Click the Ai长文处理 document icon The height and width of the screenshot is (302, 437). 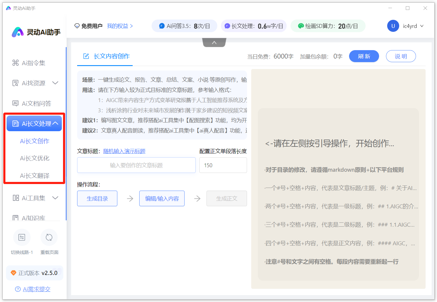pos(16,123)
